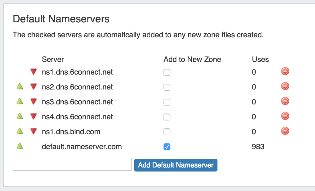Image resolution: width=315 pixels, height=191 pixels.
Task: Move ns4.dns.6connect.net down with red arrow
Action: click(34, 117)
